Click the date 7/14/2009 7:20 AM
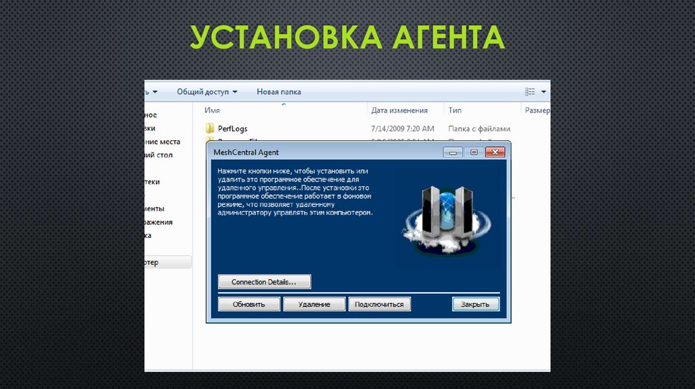This screenshot has height=389, width=695. click(x=402, y=129)
